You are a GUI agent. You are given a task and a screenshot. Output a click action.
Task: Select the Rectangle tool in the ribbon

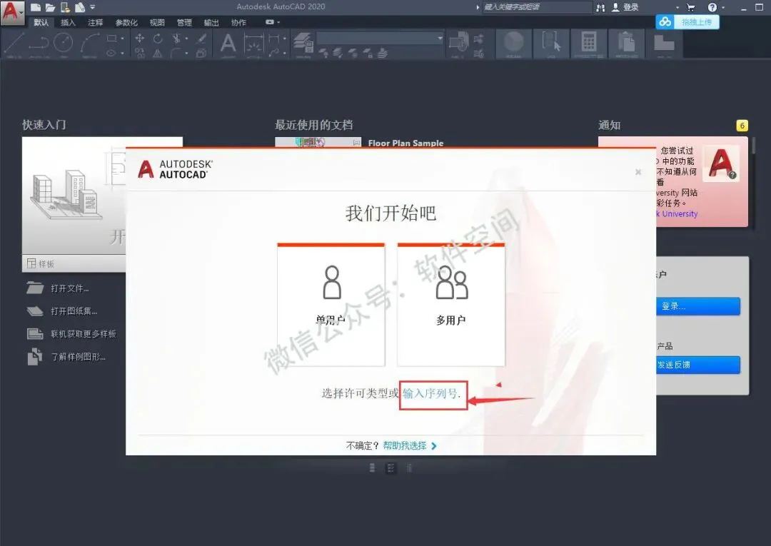112,38
